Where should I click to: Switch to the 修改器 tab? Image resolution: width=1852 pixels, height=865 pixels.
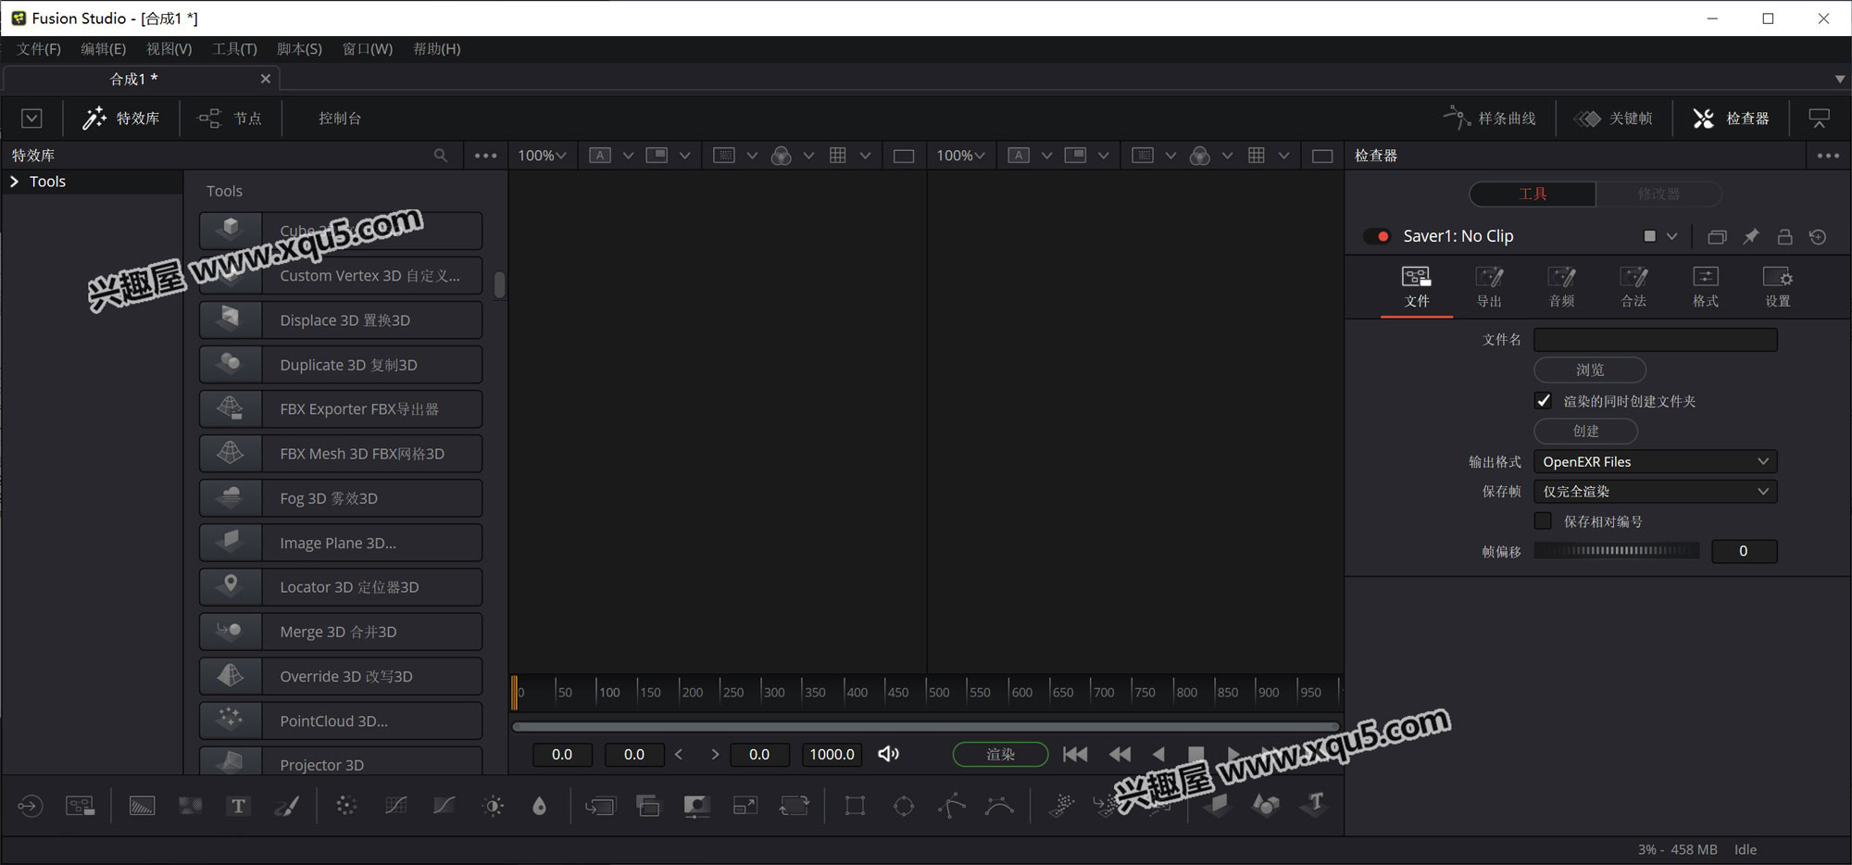[x=1658, y=194]
